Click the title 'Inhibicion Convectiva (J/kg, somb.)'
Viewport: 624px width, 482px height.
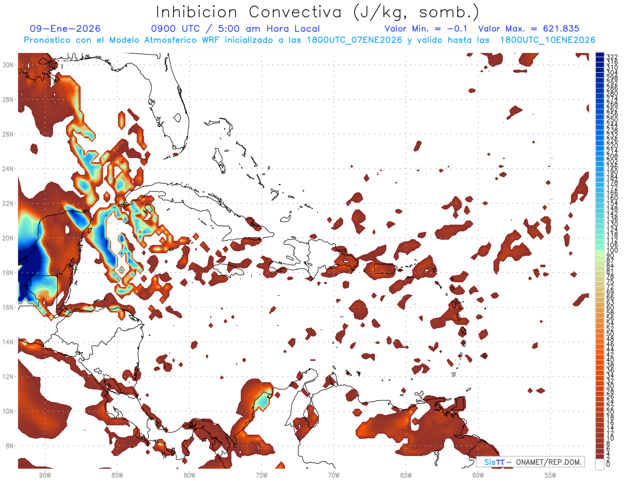pos(317,12)
